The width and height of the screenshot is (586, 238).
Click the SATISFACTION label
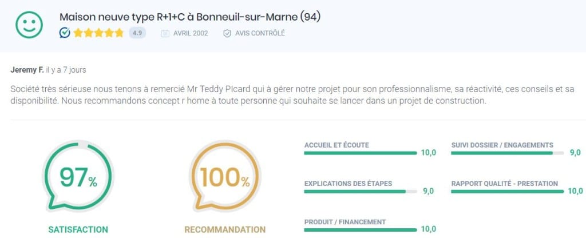[78, 229]
